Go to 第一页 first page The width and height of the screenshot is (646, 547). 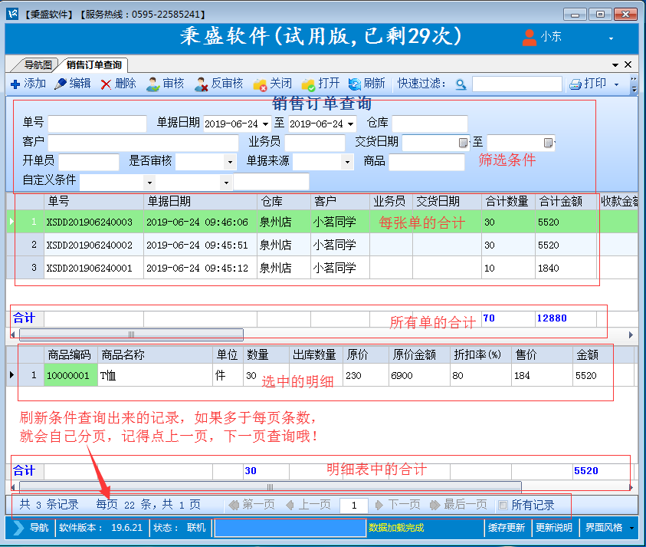[x=251, y=505]
